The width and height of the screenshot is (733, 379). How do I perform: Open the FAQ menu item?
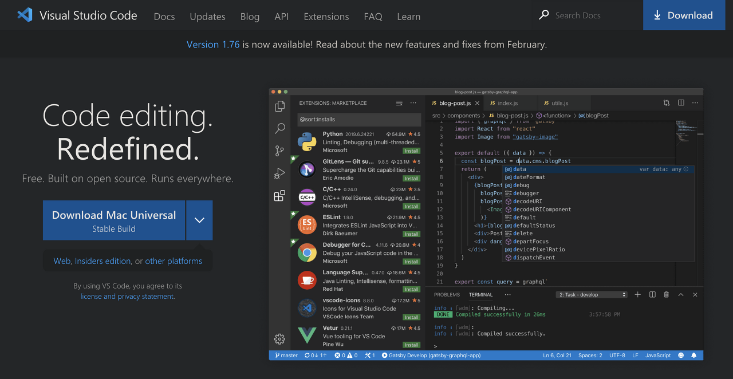pos(373,17)
